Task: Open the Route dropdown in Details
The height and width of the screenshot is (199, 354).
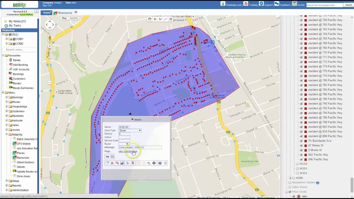Action: coord(124,144)
